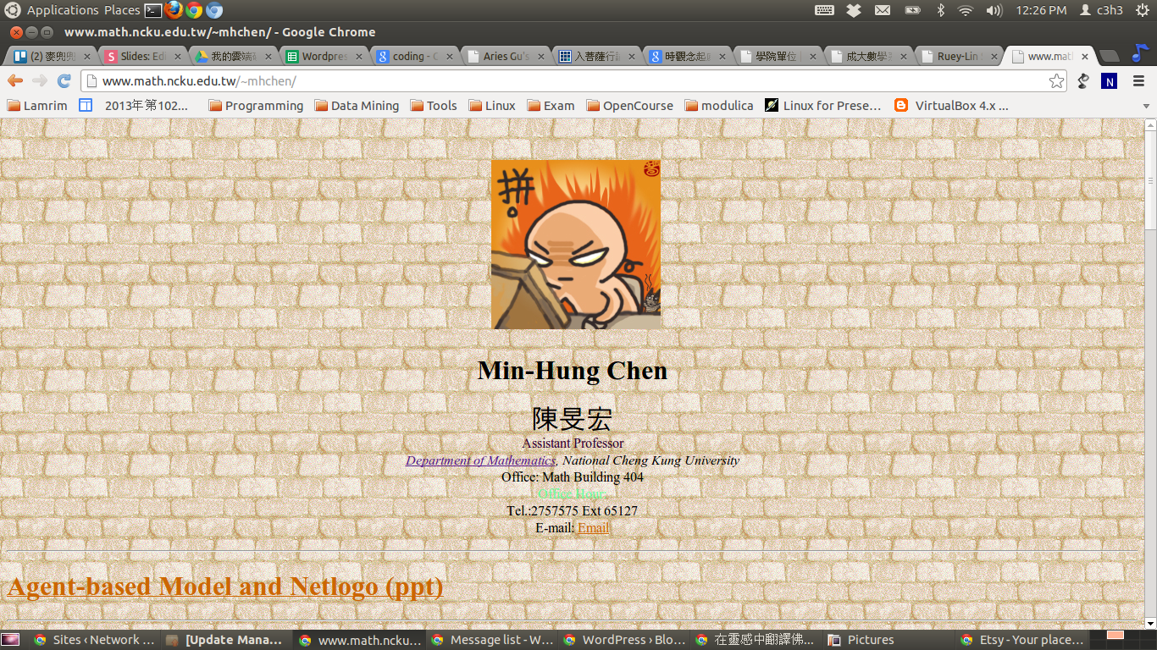Image resolution: width=1157 pixels, height=650 pixels.
Task: Go back with the browser back arrow
Action: [x=15, y=80]
